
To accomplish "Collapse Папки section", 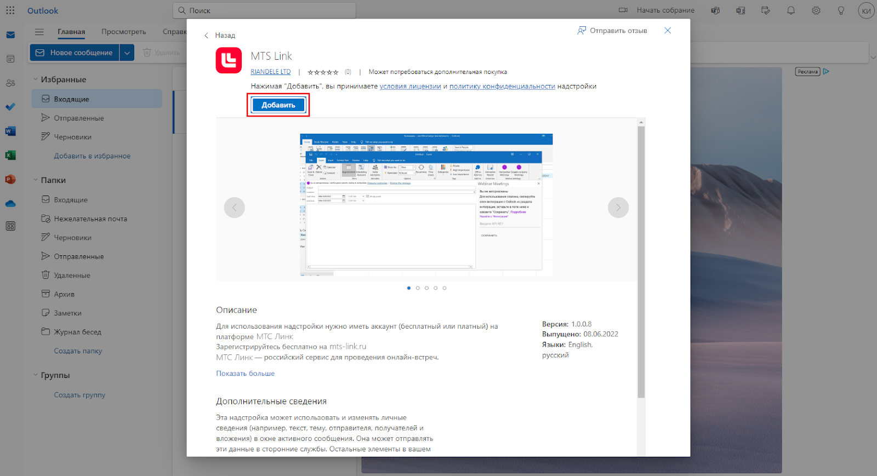I will coord(36,180).
